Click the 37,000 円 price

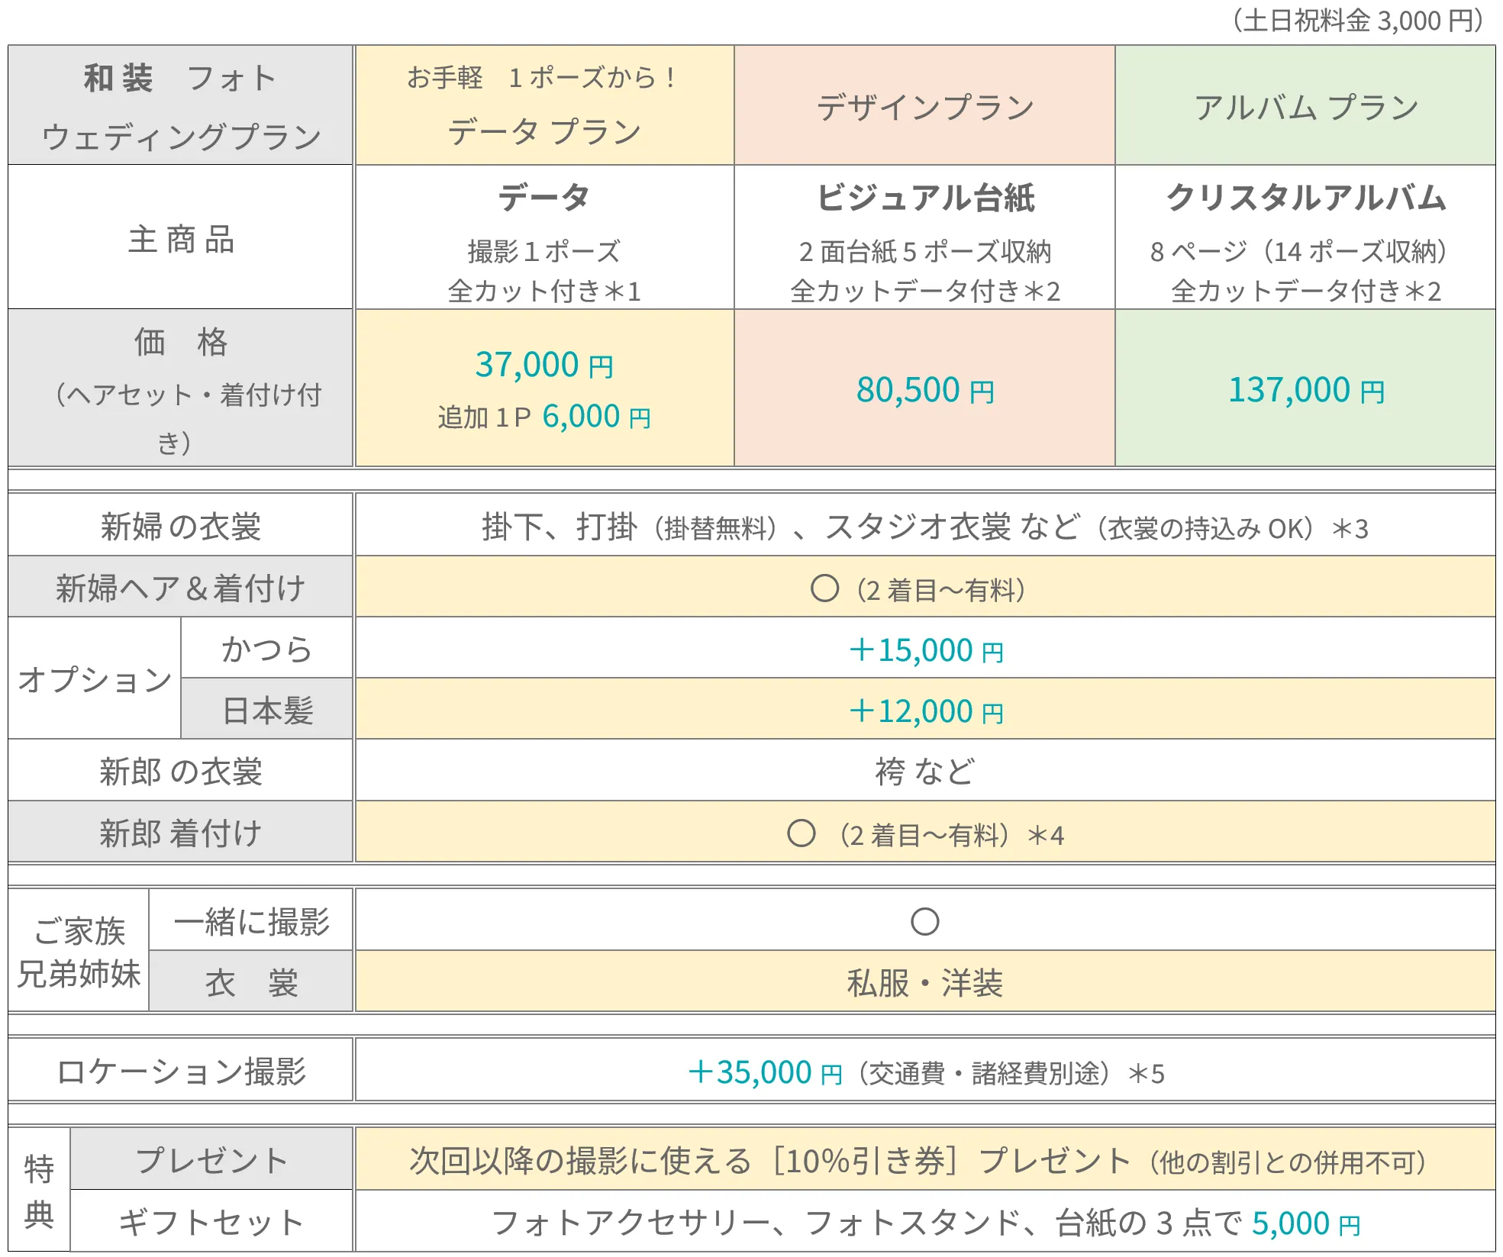(543, 365)
